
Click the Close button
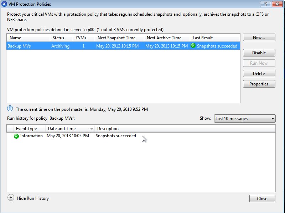[x=262, y=199]
